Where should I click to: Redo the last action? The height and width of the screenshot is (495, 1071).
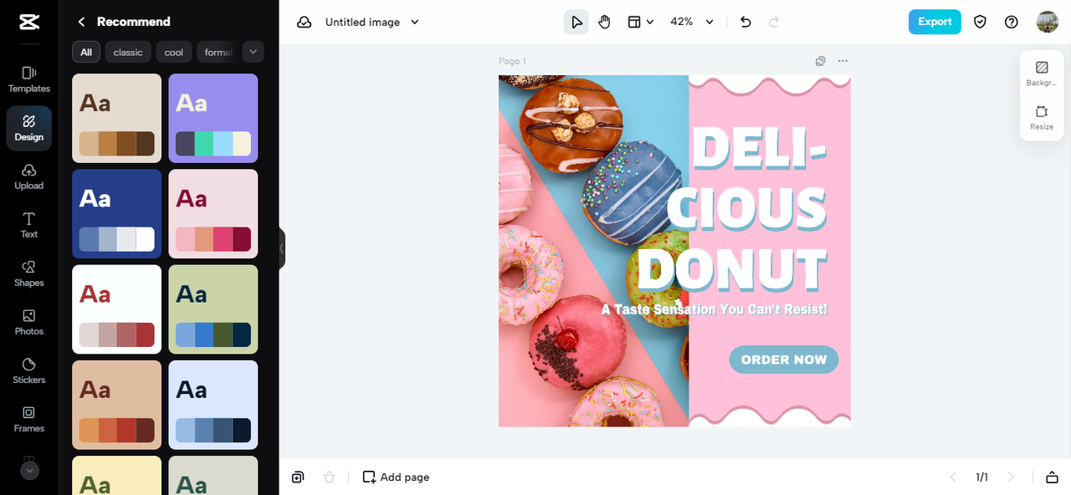coord(774,22)
